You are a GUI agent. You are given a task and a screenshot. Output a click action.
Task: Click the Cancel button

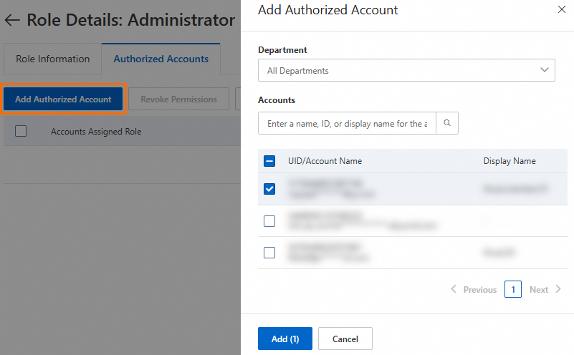pos(345,339)
